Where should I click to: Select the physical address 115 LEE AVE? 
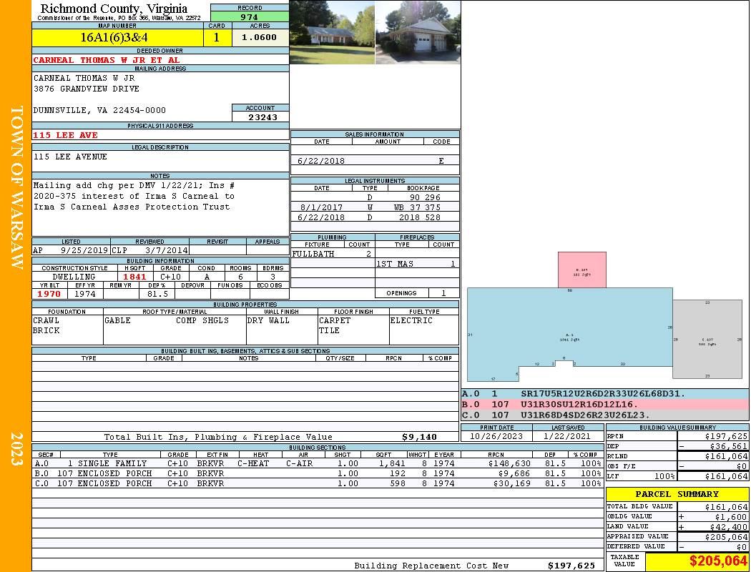[x=66, y=135]
